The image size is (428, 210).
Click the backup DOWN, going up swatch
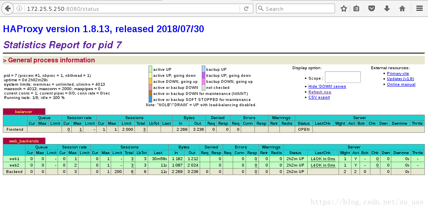203,81
